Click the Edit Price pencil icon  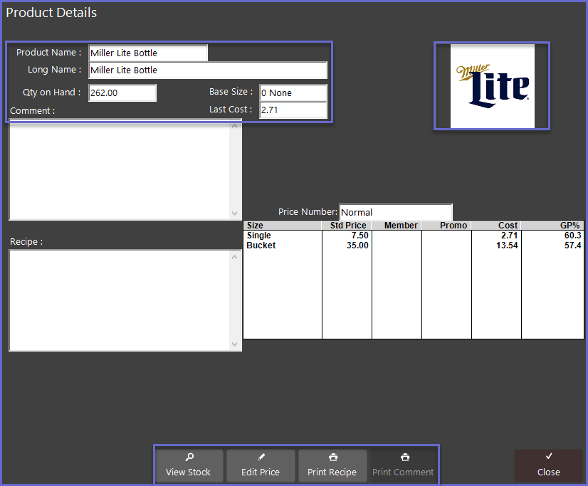click(261, 458)
